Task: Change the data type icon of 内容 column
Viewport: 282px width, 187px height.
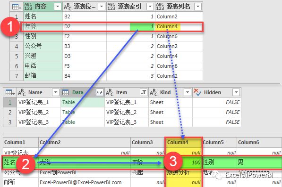Action: 28,7
